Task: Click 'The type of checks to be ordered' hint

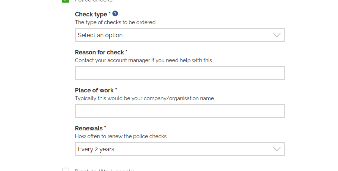Action: click(x=115, y=22)
